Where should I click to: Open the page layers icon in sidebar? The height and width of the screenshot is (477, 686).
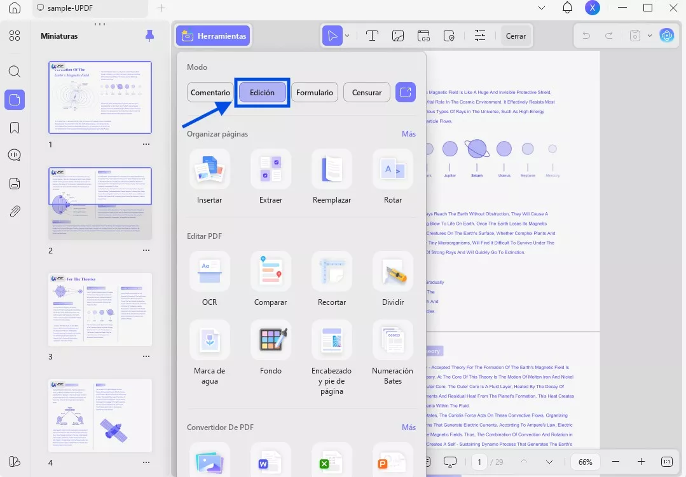15,183
